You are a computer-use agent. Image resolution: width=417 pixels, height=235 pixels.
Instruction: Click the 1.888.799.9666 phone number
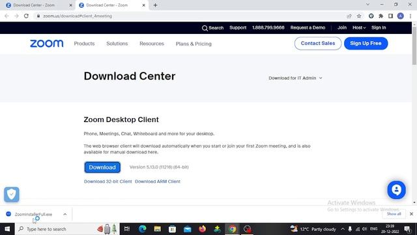pos(268,27)
